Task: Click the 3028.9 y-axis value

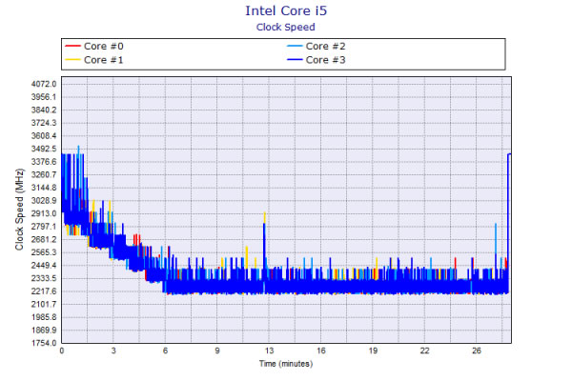Action: click(44, 201)
